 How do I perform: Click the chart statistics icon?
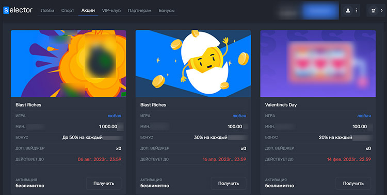374,11
